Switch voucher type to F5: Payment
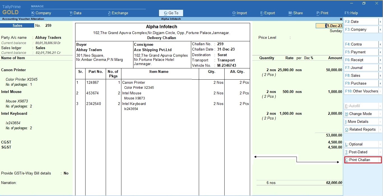This screenshot has width=383, height=196. click(362, 52)
